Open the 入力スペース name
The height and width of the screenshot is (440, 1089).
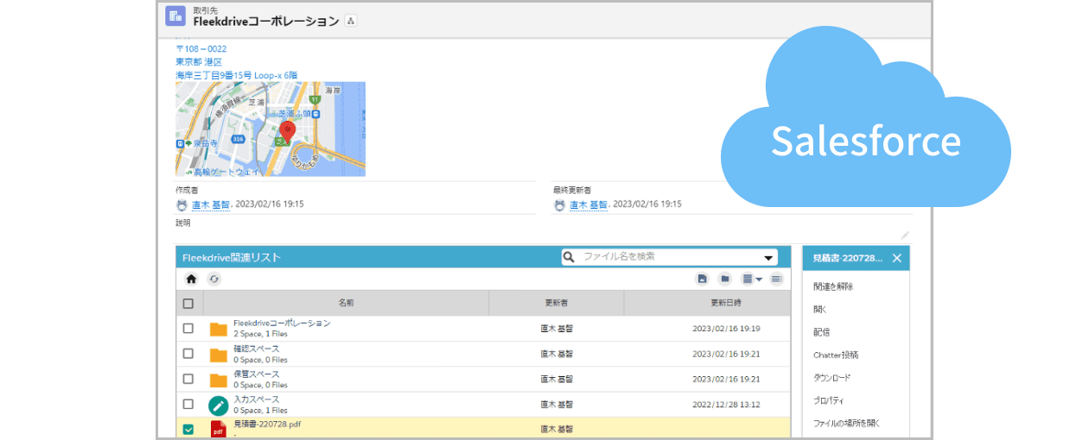pos(256,399)
